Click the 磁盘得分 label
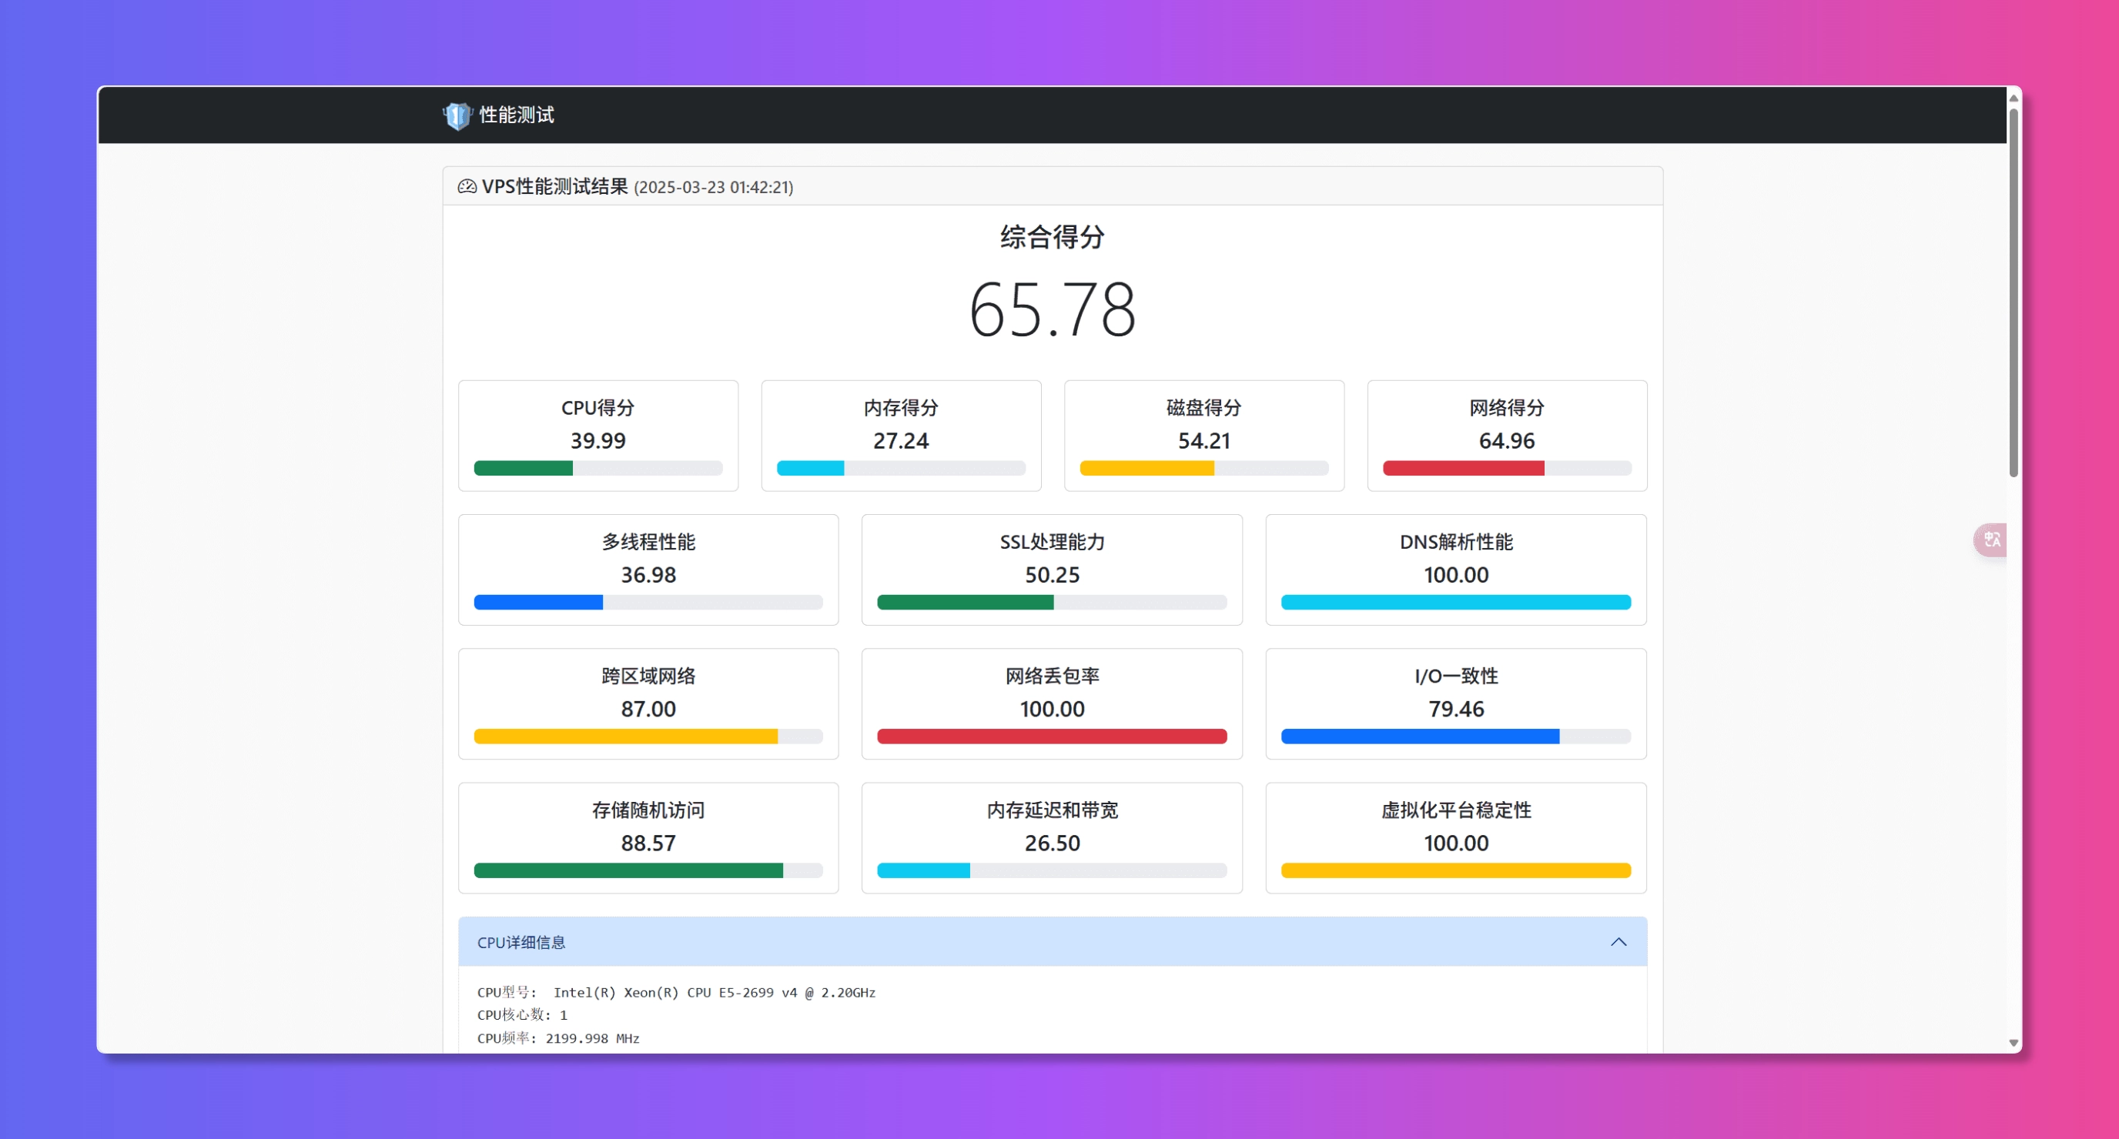This screenshot has width=2119, height=1139. [1203, 408]
